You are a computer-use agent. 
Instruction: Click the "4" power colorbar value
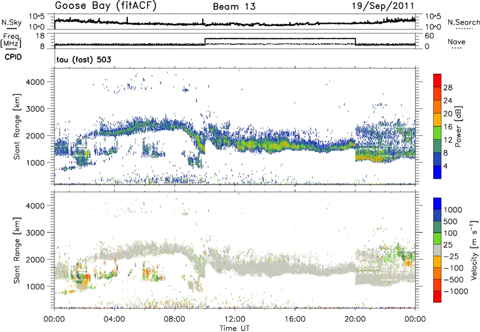(445, 166)
